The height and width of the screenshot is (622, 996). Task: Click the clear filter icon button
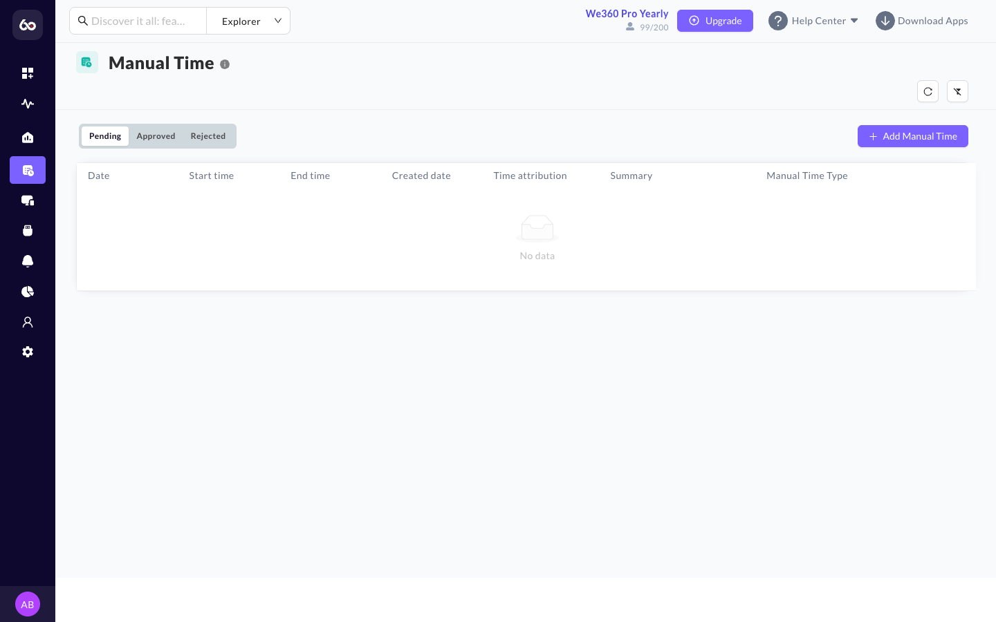click(957, 91)
